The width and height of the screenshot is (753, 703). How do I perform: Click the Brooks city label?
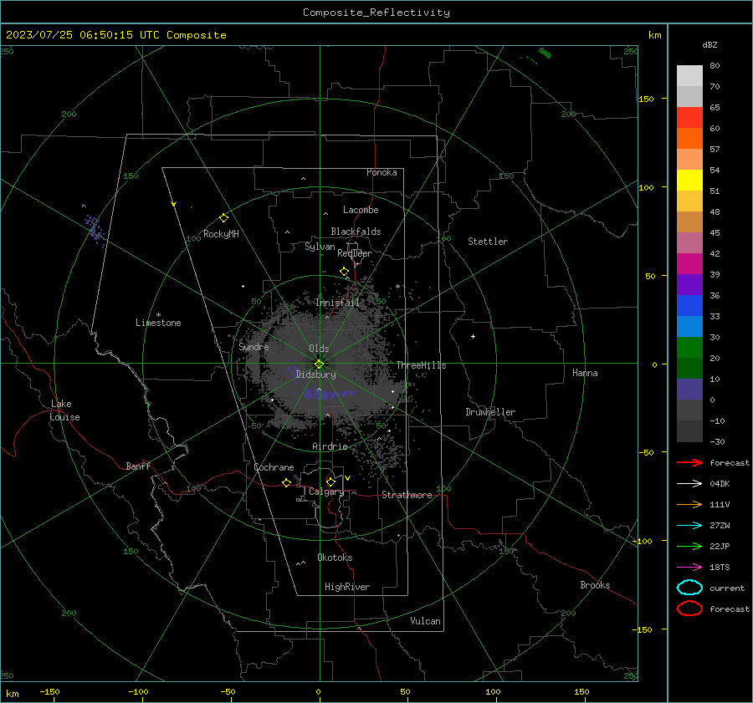[x=595, y=585]
